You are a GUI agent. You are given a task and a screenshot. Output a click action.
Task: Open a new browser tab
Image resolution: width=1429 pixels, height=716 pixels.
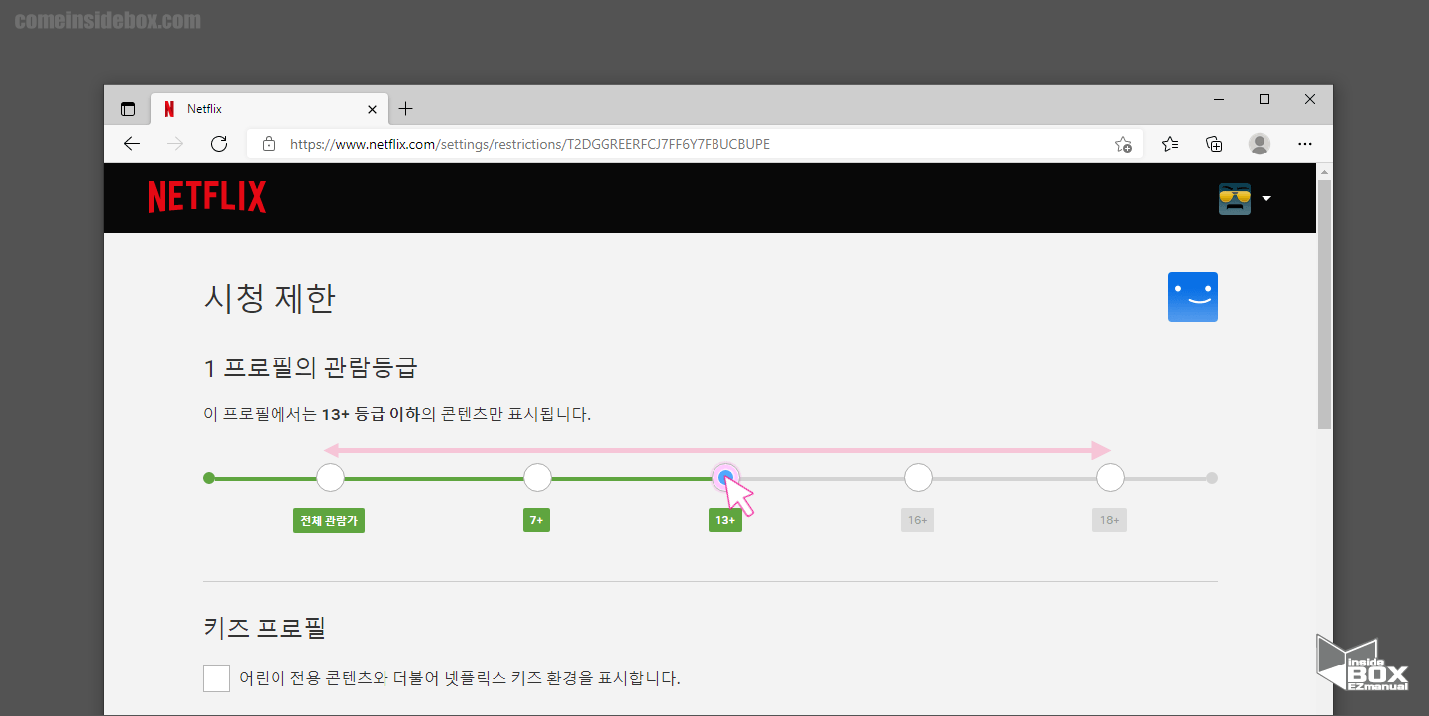point(405,108)
